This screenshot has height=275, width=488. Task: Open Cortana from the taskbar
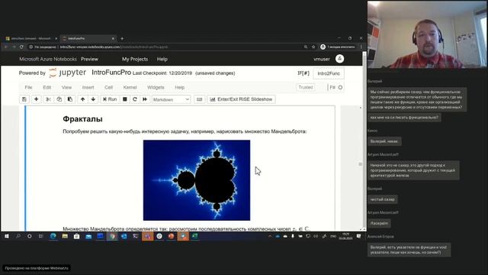[30, 236]
